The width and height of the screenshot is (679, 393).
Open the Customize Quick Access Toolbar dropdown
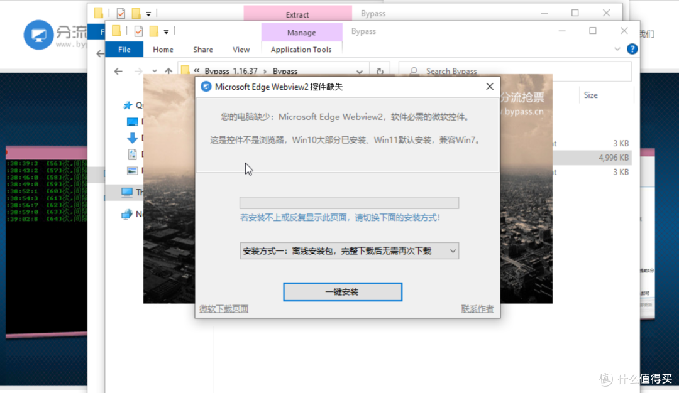[166, 31]
